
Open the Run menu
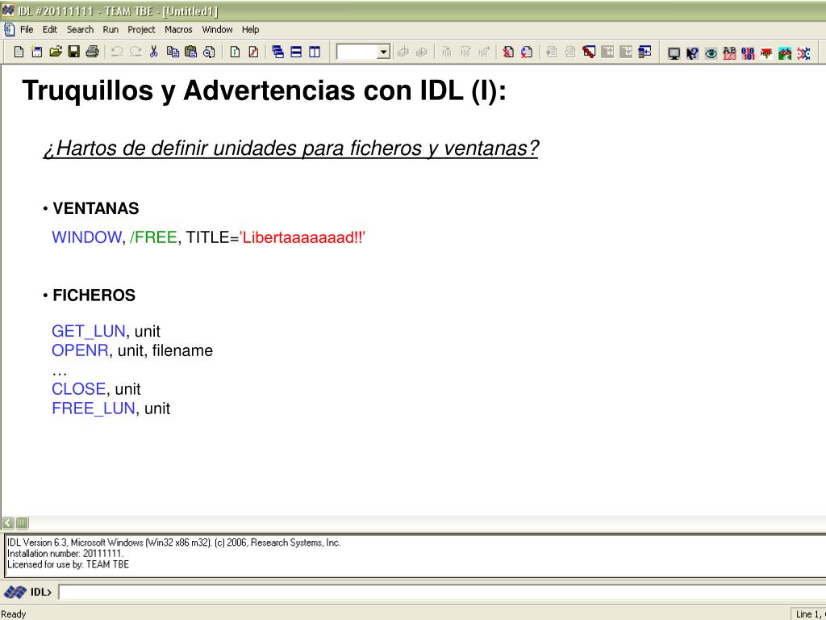point(111,30)
